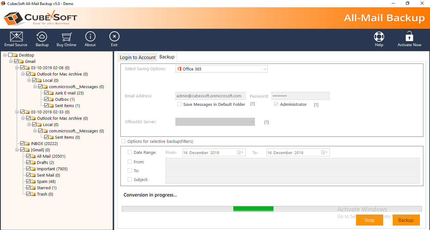Enable Save Messages in Default Folder checkbox
Viewport: 430px width, 230px height.
pos(179,104)
